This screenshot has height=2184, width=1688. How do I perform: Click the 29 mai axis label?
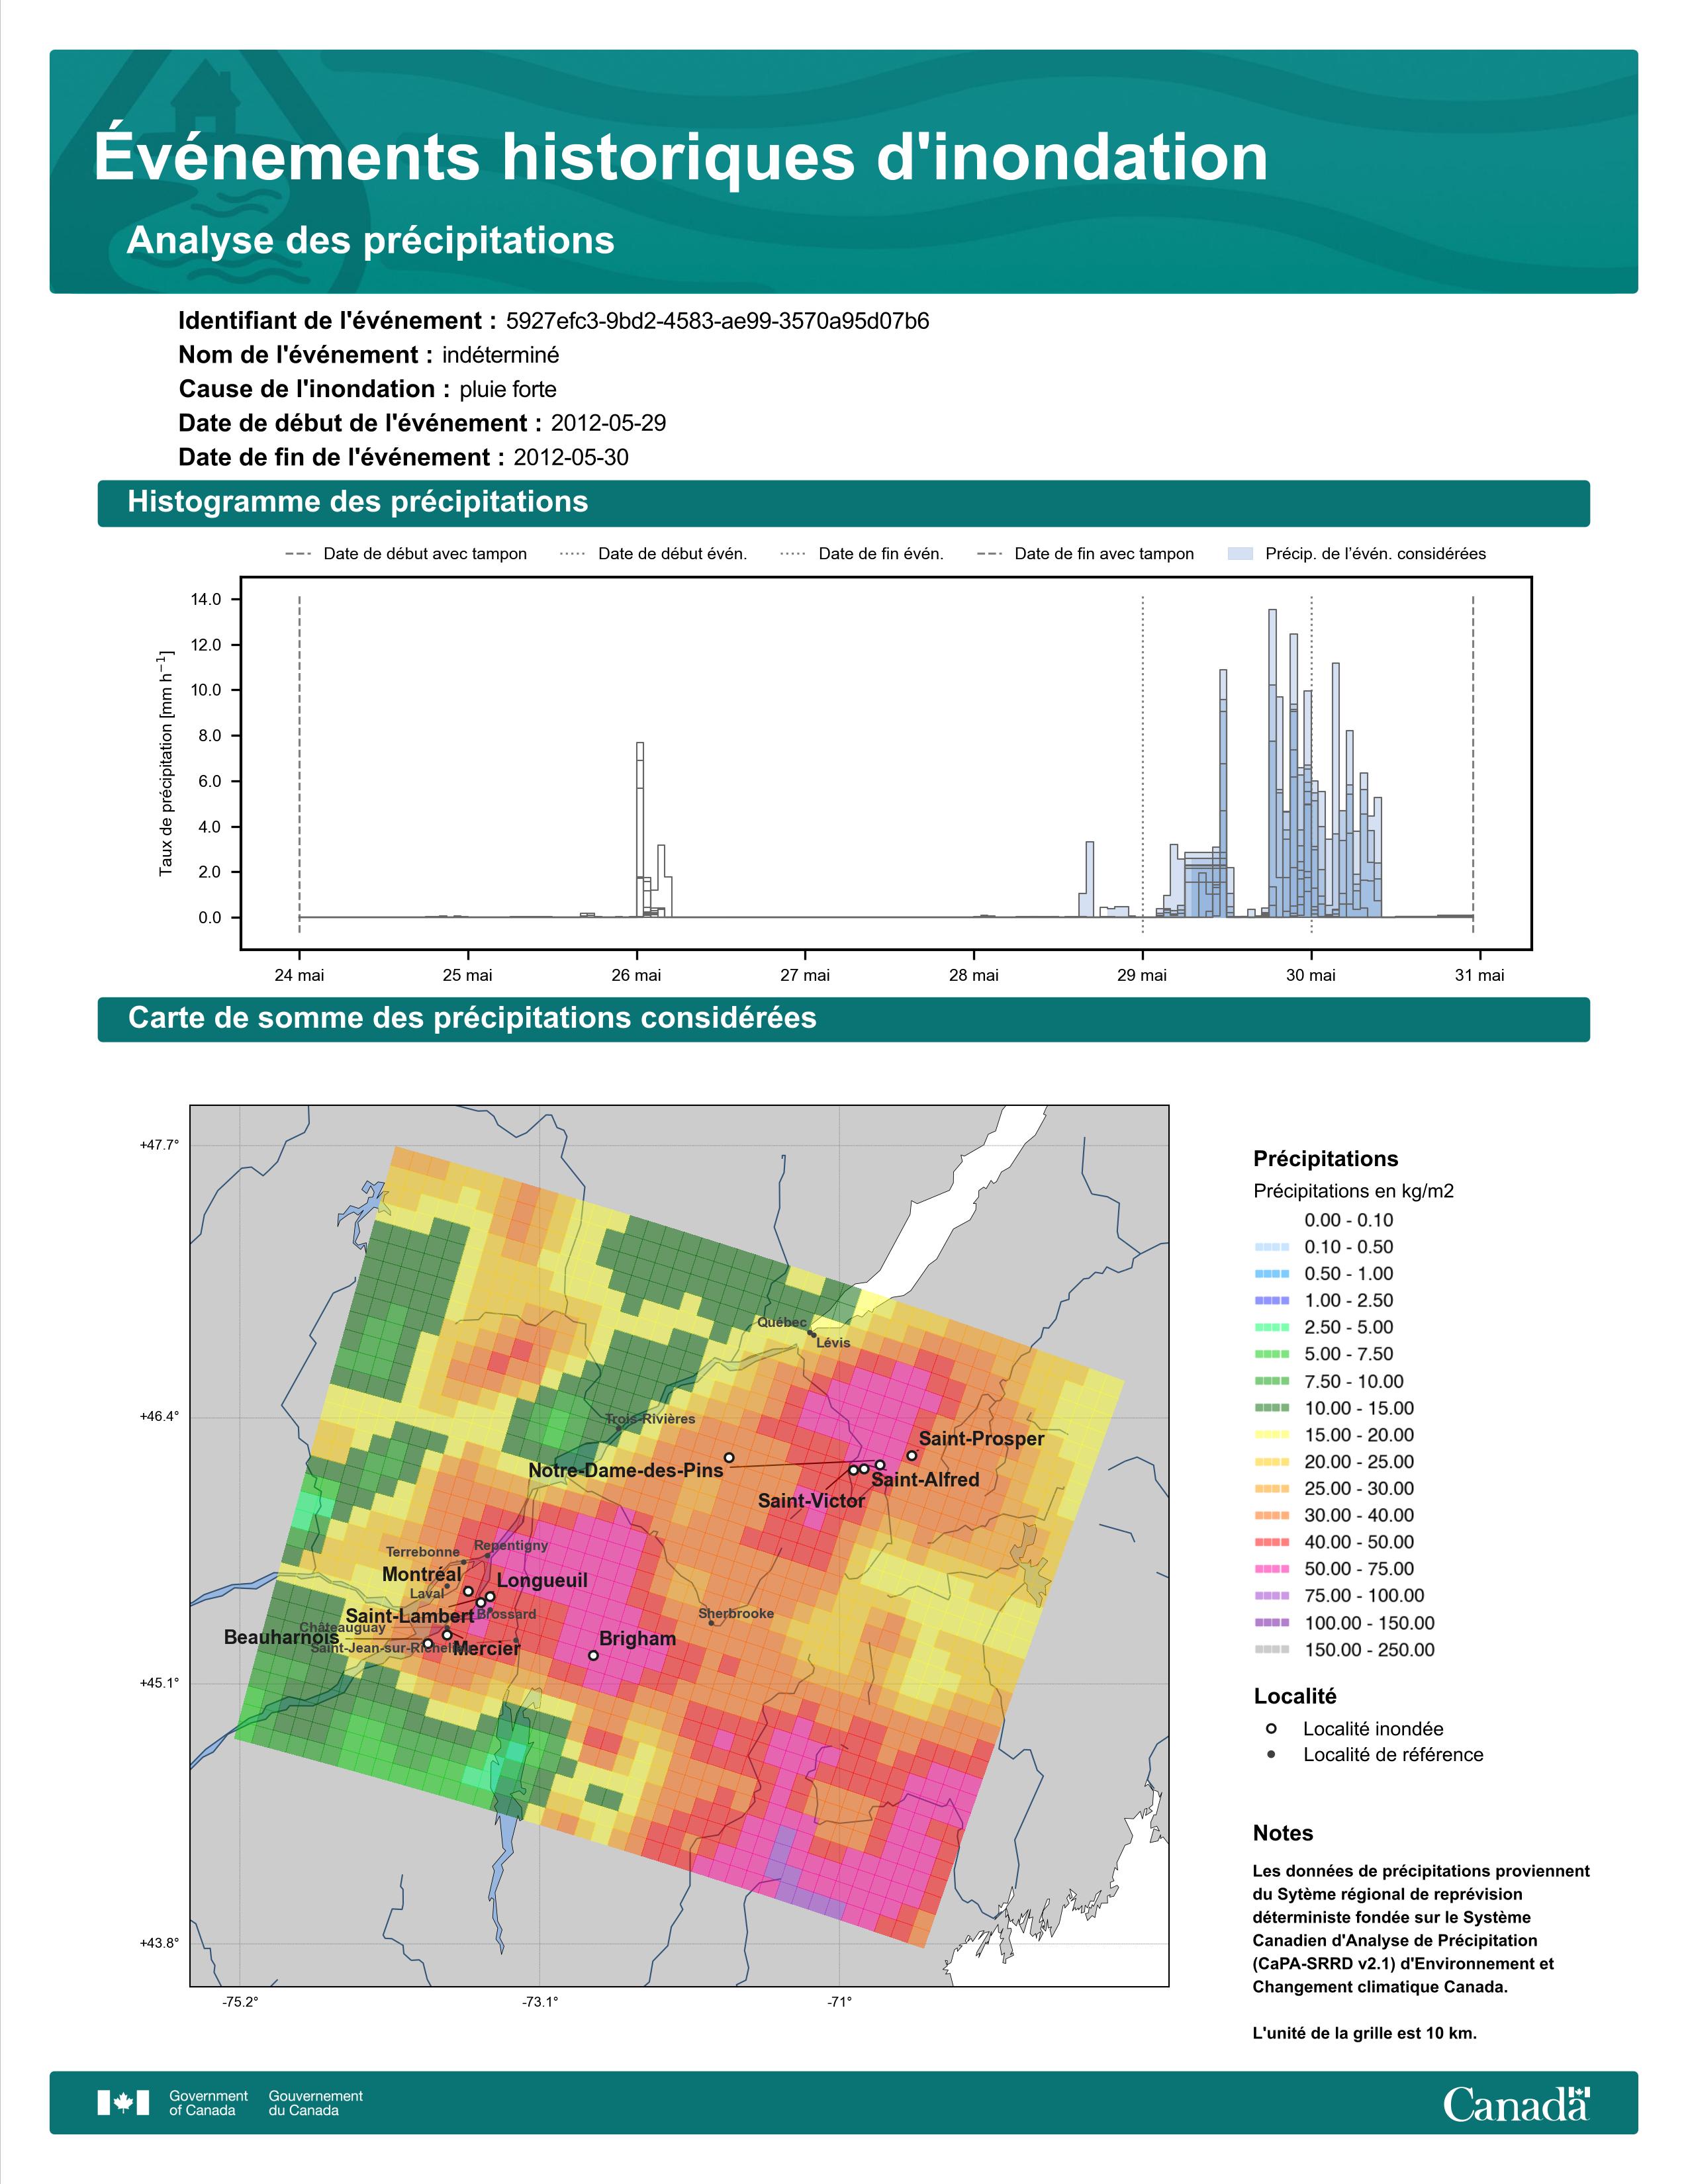click(1142, 976)
